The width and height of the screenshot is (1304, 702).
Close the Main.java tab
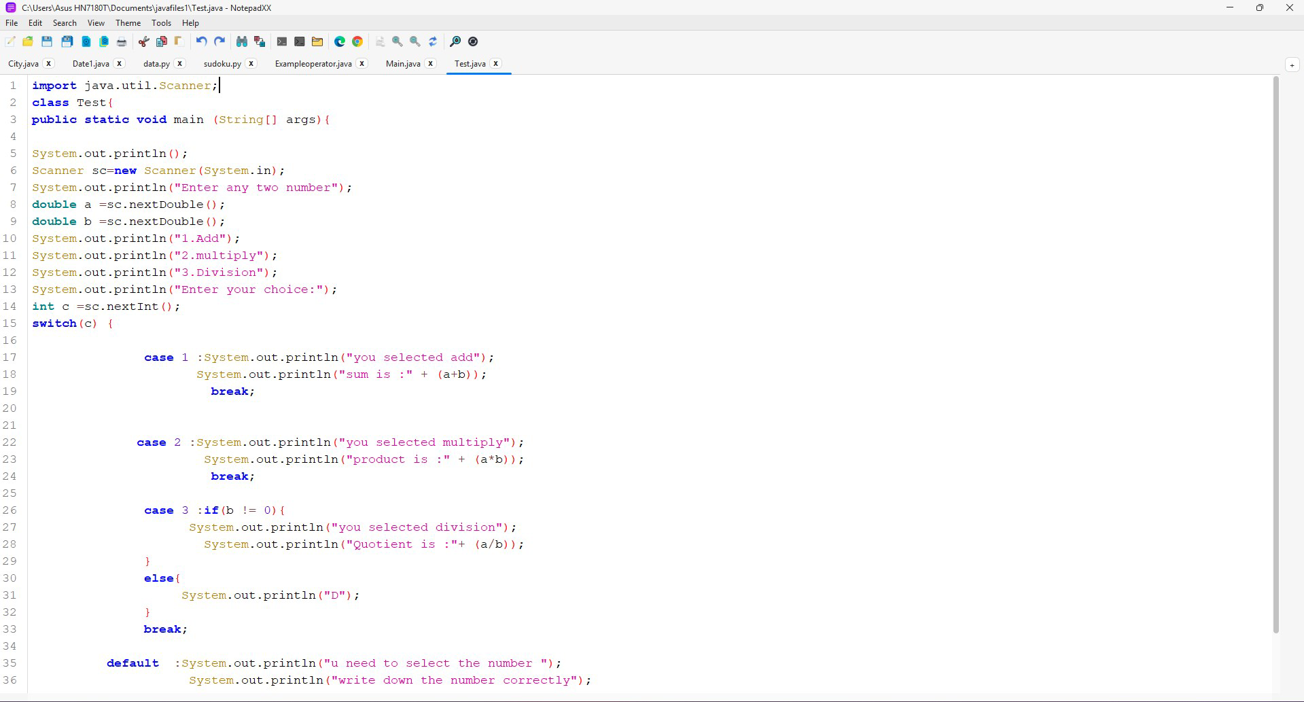tap(430, 63)
